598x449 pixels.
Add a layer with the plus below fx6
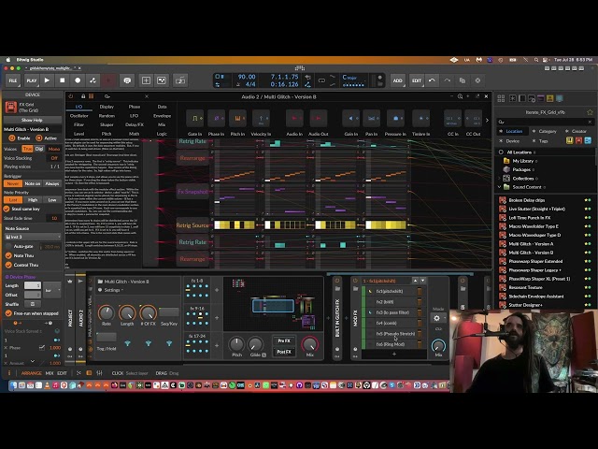pos(394,354)
